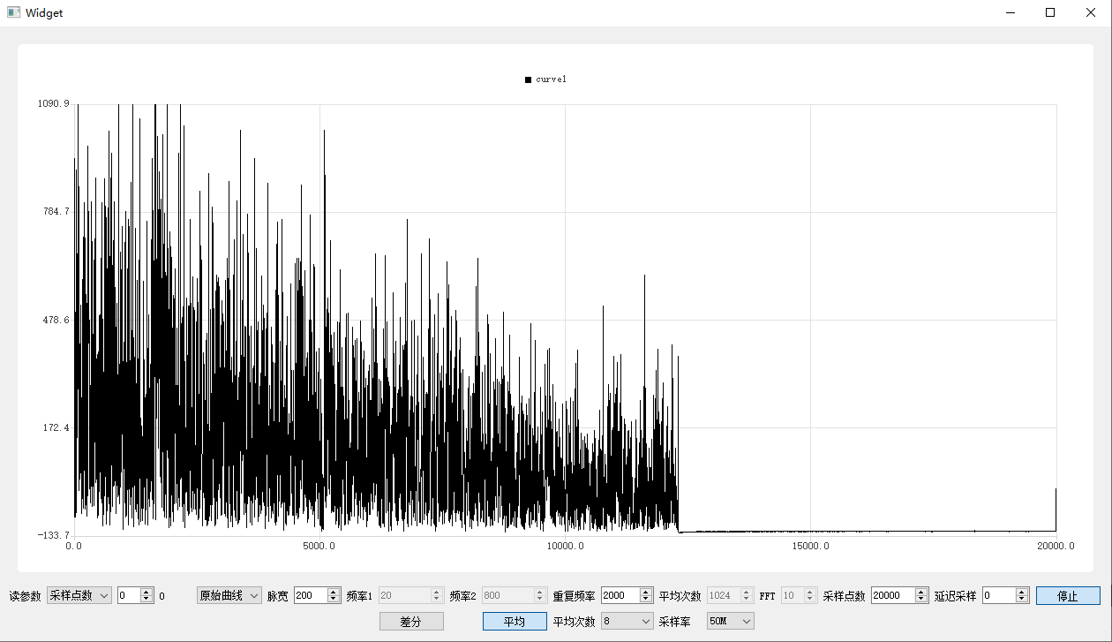Decrease 采样点数 20000 with its down arrow
The height and width of the screenshot is (642, 1112).
(x=922, y=600)
